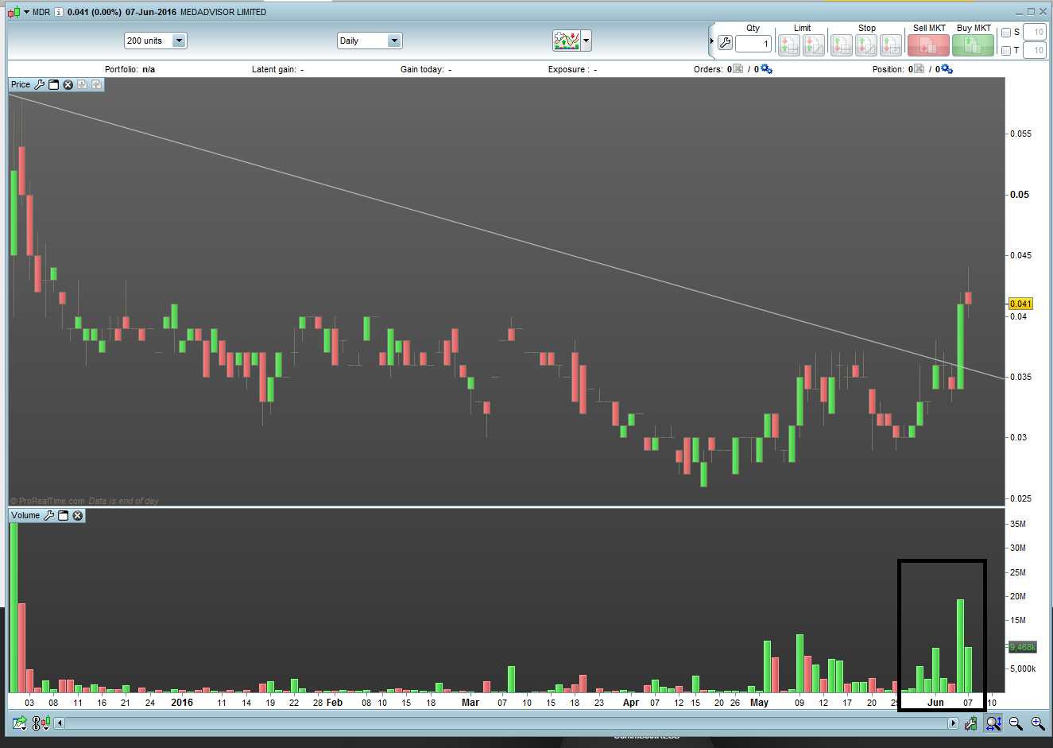Enable the S checkbox
The height and width of the screenshot is (748, 1053).
[x=1006, y=33]
